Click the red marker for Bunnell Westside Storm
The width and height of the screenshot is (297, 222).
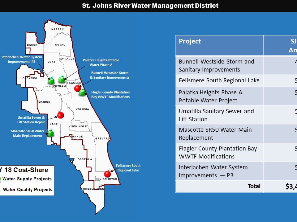tap(77, 88)
